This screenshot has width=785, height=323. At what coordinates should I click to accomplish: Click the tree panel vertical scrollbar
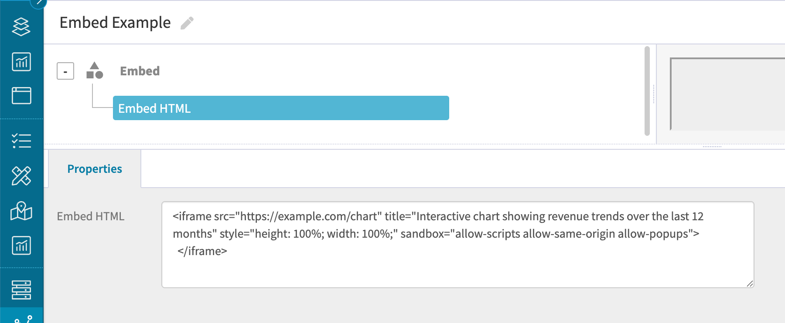[647, 91]
